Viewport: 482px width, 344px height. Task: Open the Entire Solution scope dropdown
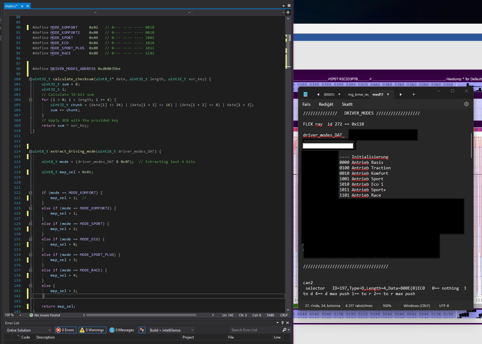click(29, 330)
